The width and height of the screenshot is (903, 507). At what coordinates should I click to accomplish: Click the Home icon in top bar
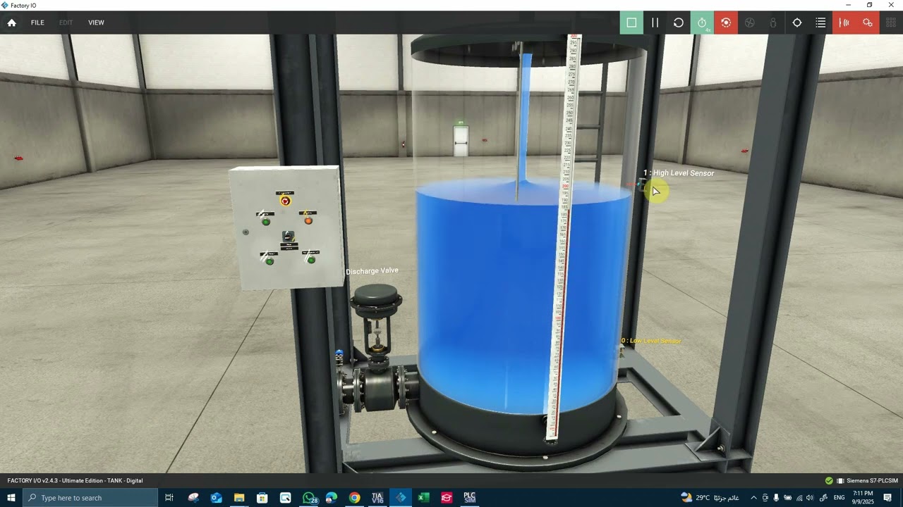pos(11,23)
